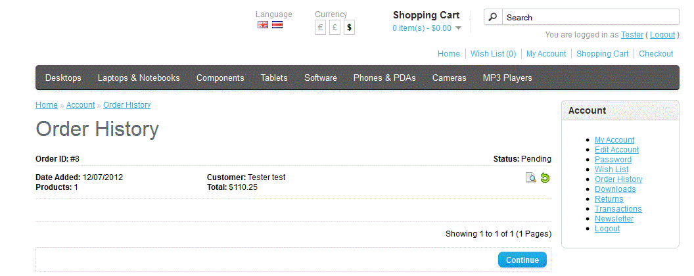Navigate to Account breadcrumb link
The height and width of the screenshot is (276, 694).
[x=80, y=105]
